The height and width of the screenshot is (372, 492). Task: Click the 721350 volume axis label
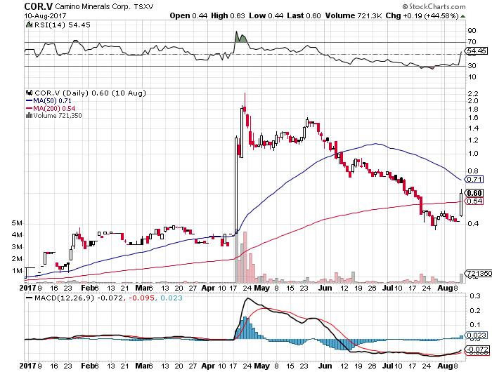pyautogui.click(x=478, y=273)
